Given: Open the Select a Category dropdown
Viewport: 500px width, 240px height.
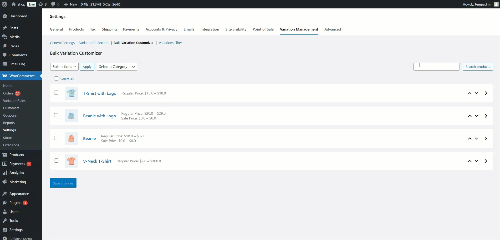Looking at the screenshot, I should click(x=117, y=67).
